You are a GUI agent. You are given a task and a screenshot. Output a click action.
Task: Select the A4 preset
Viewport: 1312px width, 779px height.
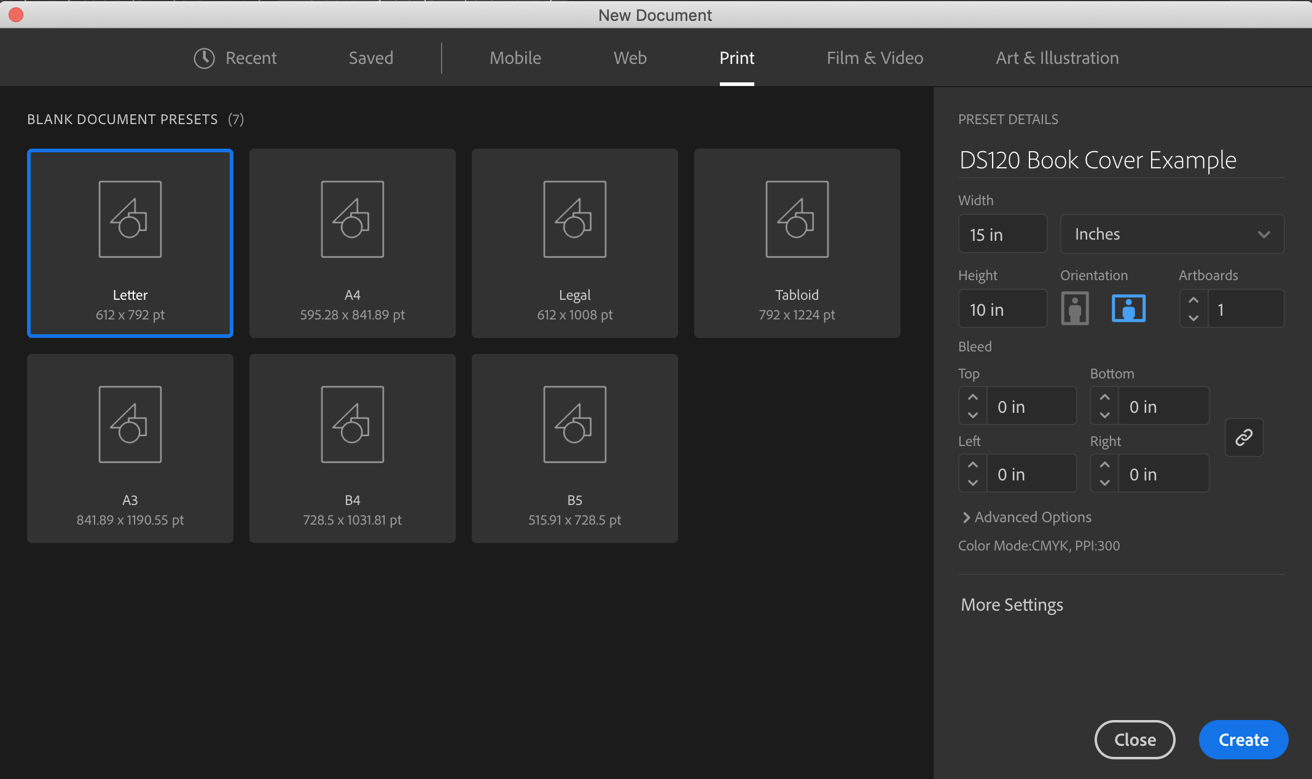tap(352, 243)
